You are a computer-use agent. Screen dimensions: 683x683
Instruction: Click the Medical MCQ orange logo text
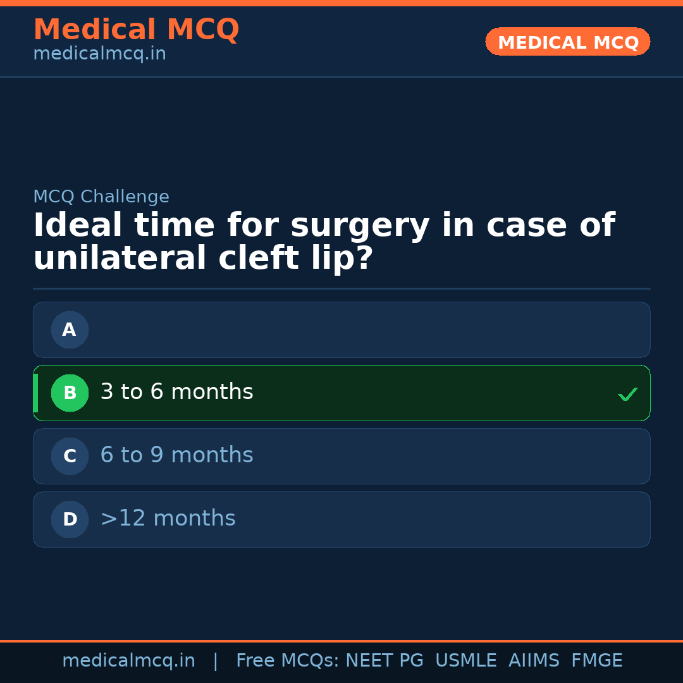136,30
